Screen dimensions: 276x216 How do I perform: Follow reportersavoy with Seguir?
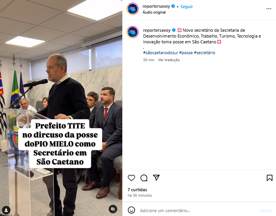(x=187, y=7)
